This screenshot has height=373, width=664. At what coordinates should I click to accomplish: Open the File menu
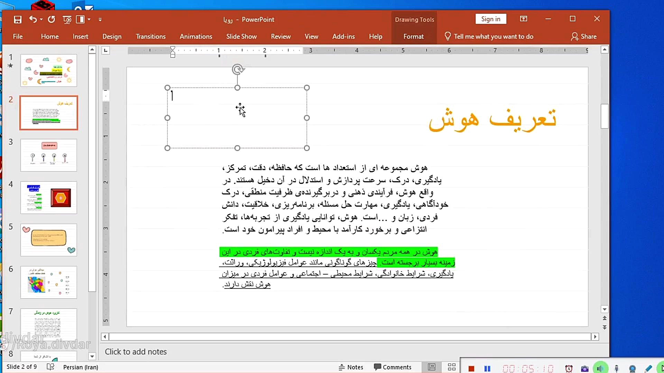click(18, 37)
